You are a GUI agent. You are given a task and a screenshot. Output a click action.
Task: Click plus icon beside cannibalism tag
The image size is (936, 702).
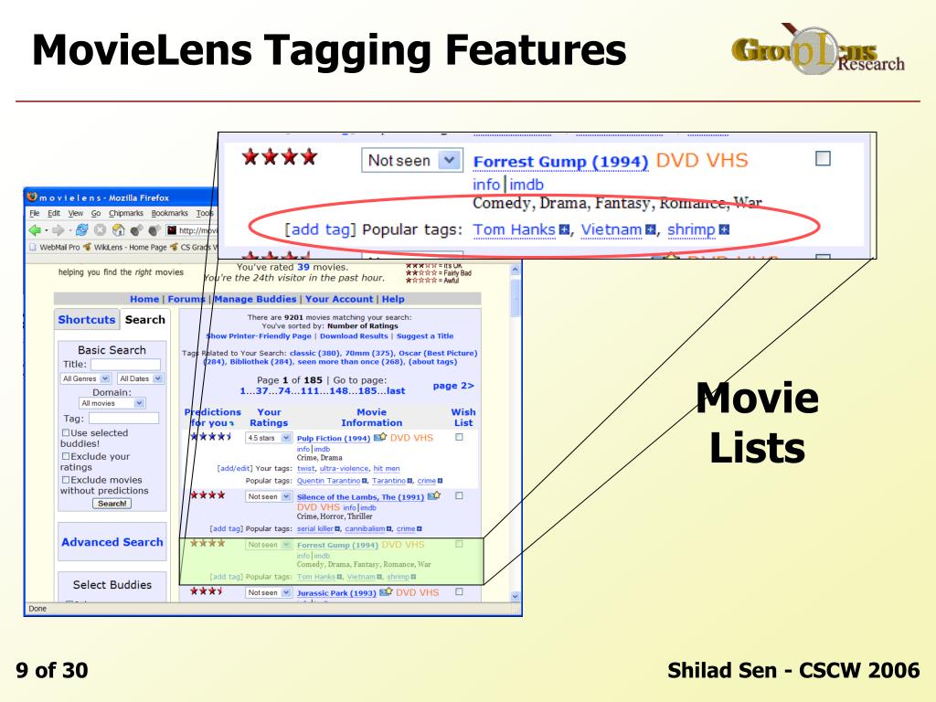pyautogui.click(x=389, y=529)
